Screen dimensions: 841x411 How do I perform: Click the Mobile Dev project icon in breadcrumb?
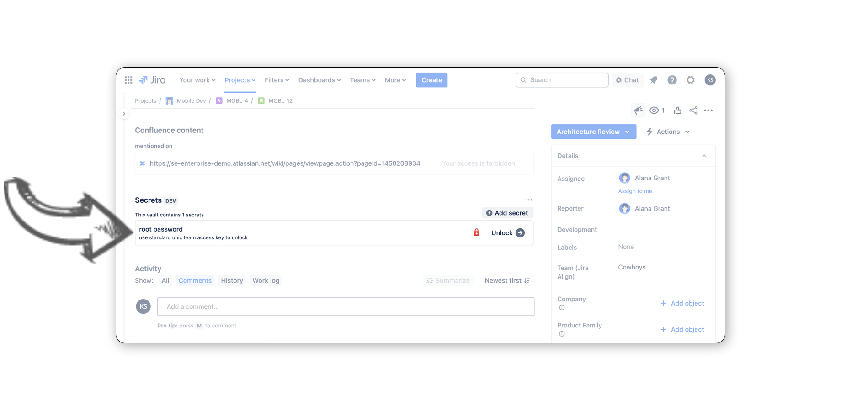(169, 101)
